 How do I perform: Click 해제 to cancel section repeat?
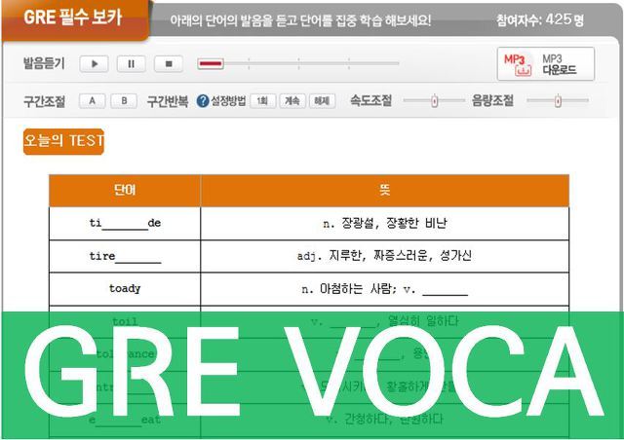click(x=322, y=101)
